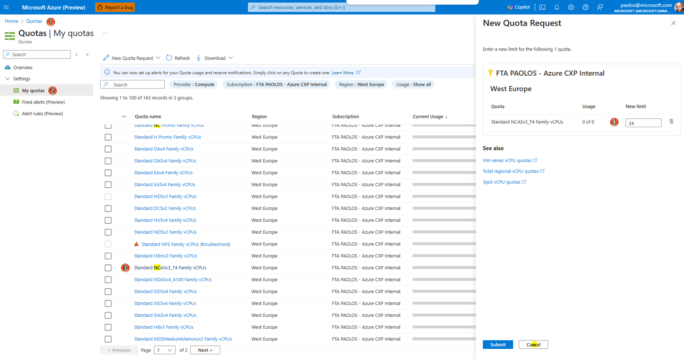Screen dimensions: 684x359
Task: Go to Quotas breadcrumb
Action: coord(34,21)
